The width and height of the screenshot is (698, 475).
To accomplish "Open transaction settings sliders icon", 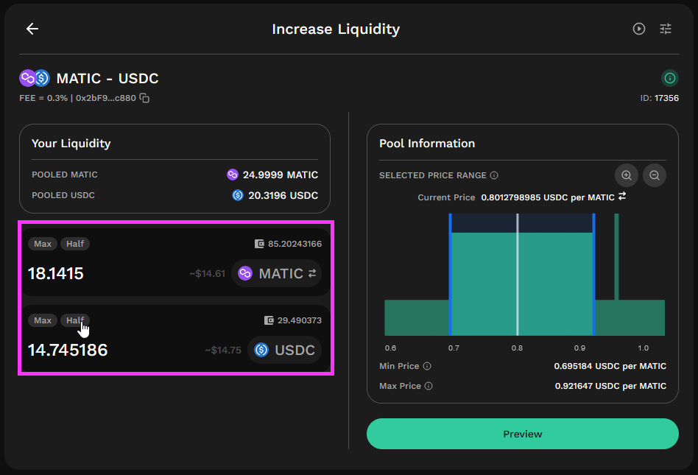I will (x=666, y=29).
